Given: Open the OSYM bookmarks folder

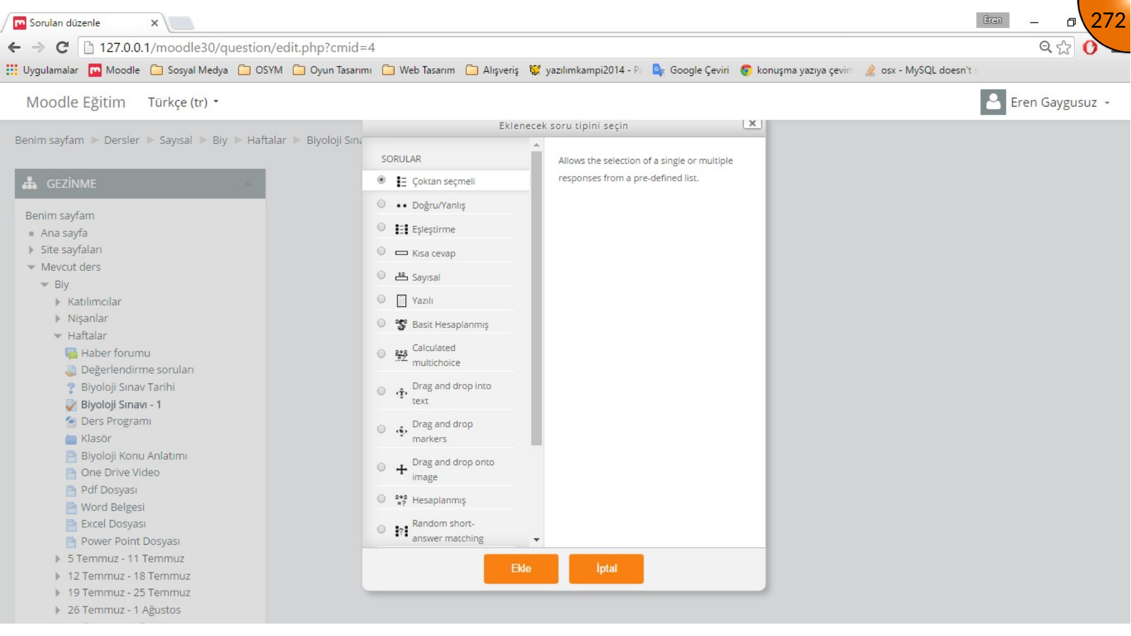Looking at the screenshot, I should (x=260, y=70).
